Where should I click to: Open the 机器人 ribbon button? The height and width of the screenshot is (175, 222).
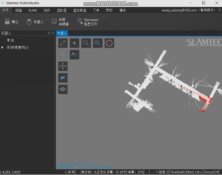click(x=35, y=22)
